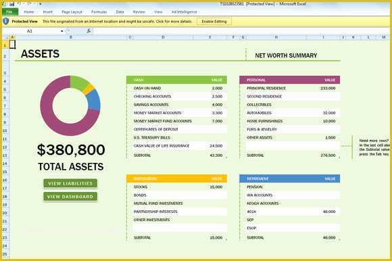
Task: Click the Select All corner of the grid
Action: (6, 37)
